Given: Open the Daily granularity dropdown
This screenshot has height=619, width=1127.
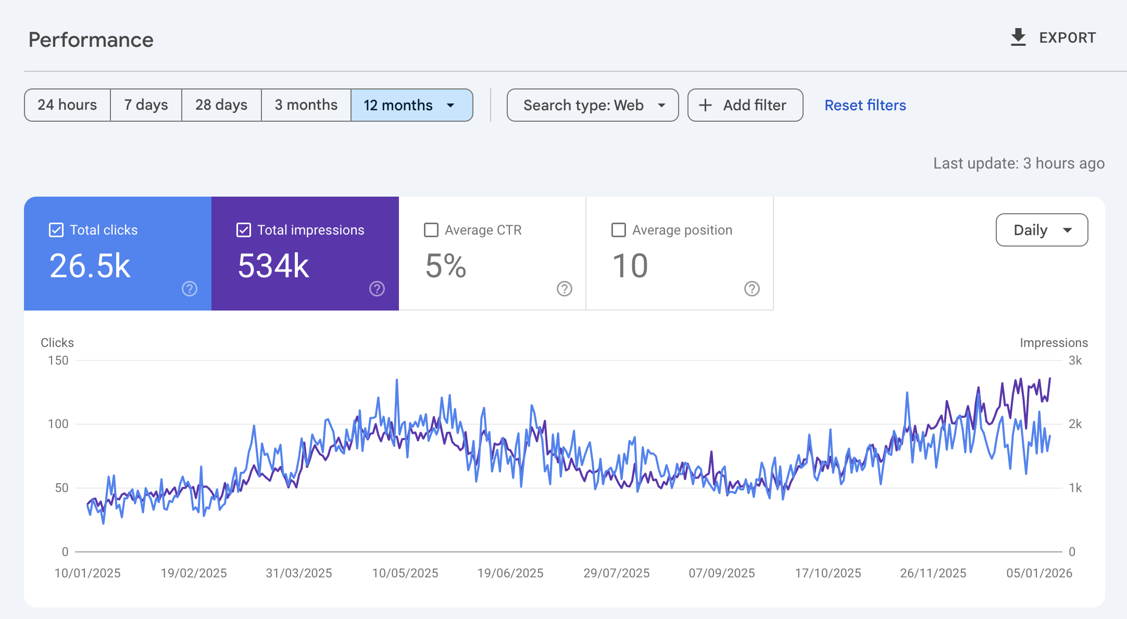Looking at the screenshot, I should (x=1042, y=230).
